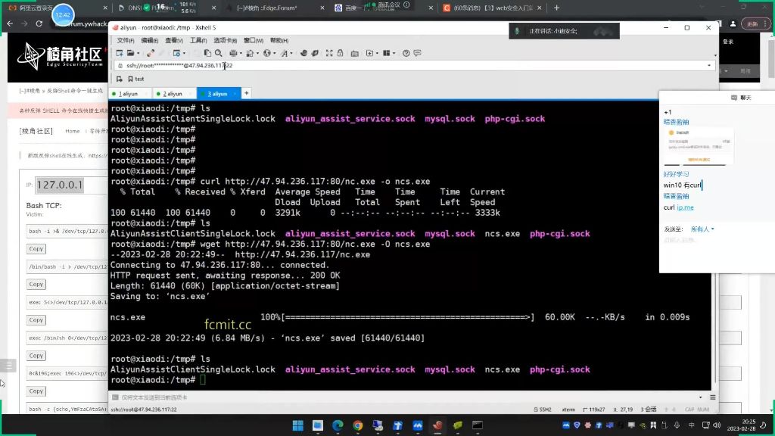The image size is (775, 436).
Task: Click the Copy button under 'bash -i >&' command
Action: click(x=36, y=248)
